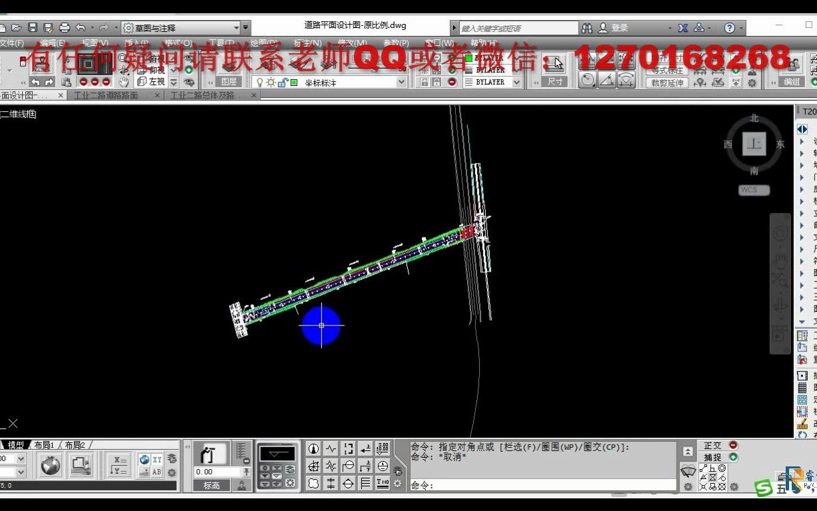Switch to the 布局1 layout tab
The width and height of the screenshot is (817, 511).
[45, 445]
